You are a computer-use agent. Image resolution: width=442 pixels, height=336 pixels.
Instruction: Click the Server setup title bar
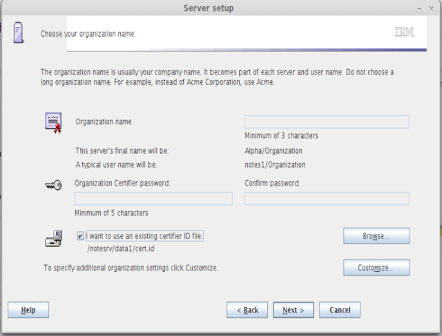[209, 8]
